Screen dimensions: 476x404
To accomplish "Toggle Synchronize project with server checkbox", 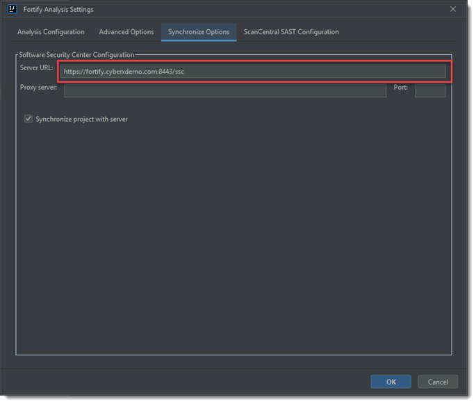I will tap(28, 119).
